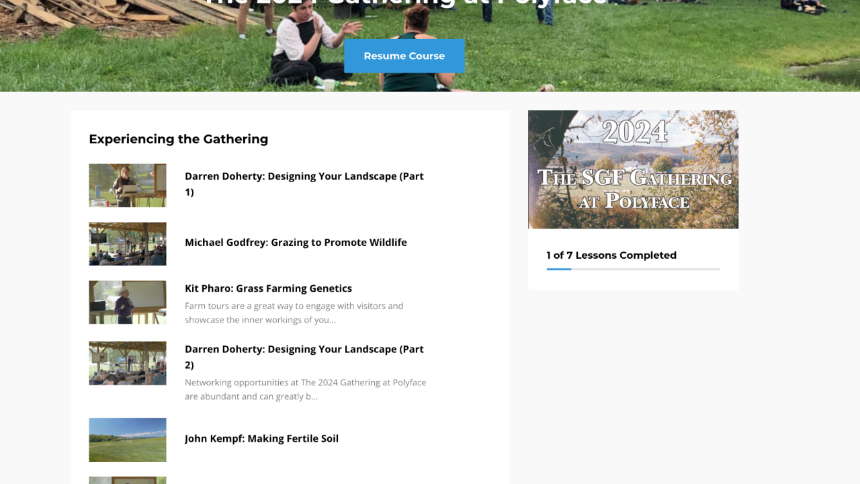Image resolution: width=860 pixels, height=484 pixels.
Task: Open Designing Your Landscape (Part 2) title
Action: click(x=304, y=357)
